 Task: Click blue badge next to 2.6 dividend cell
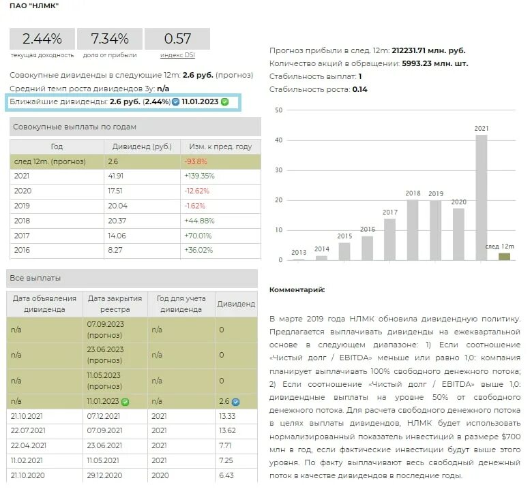(235, 402)
